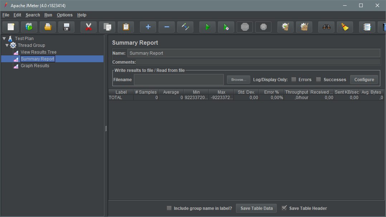Screen dimensions: 386x217
Task: Collapse all nodes with minus icon
Action: coord(167,27)
